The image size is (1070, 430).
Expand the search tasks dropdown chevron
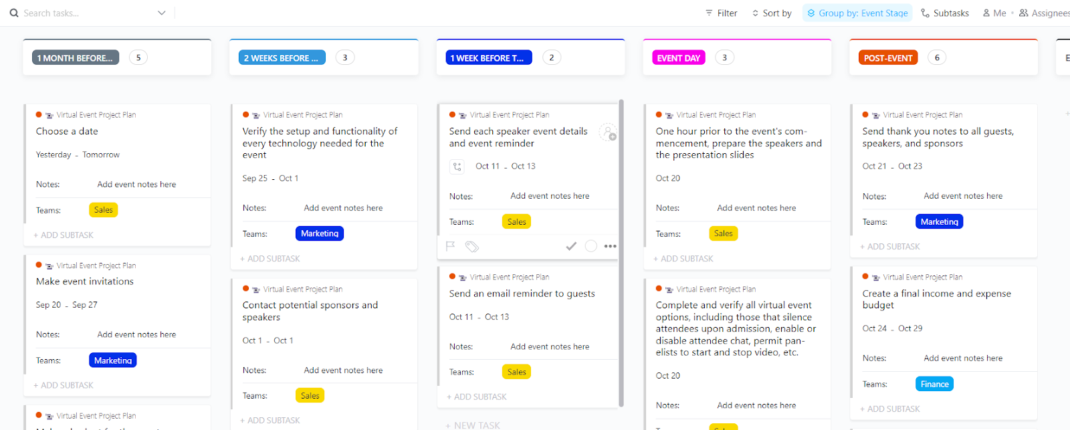(161, 13)
